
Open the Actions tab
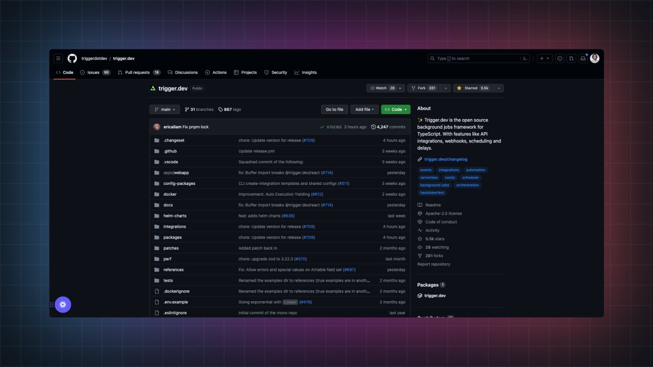pyautogui.click(x=216, y=72)
